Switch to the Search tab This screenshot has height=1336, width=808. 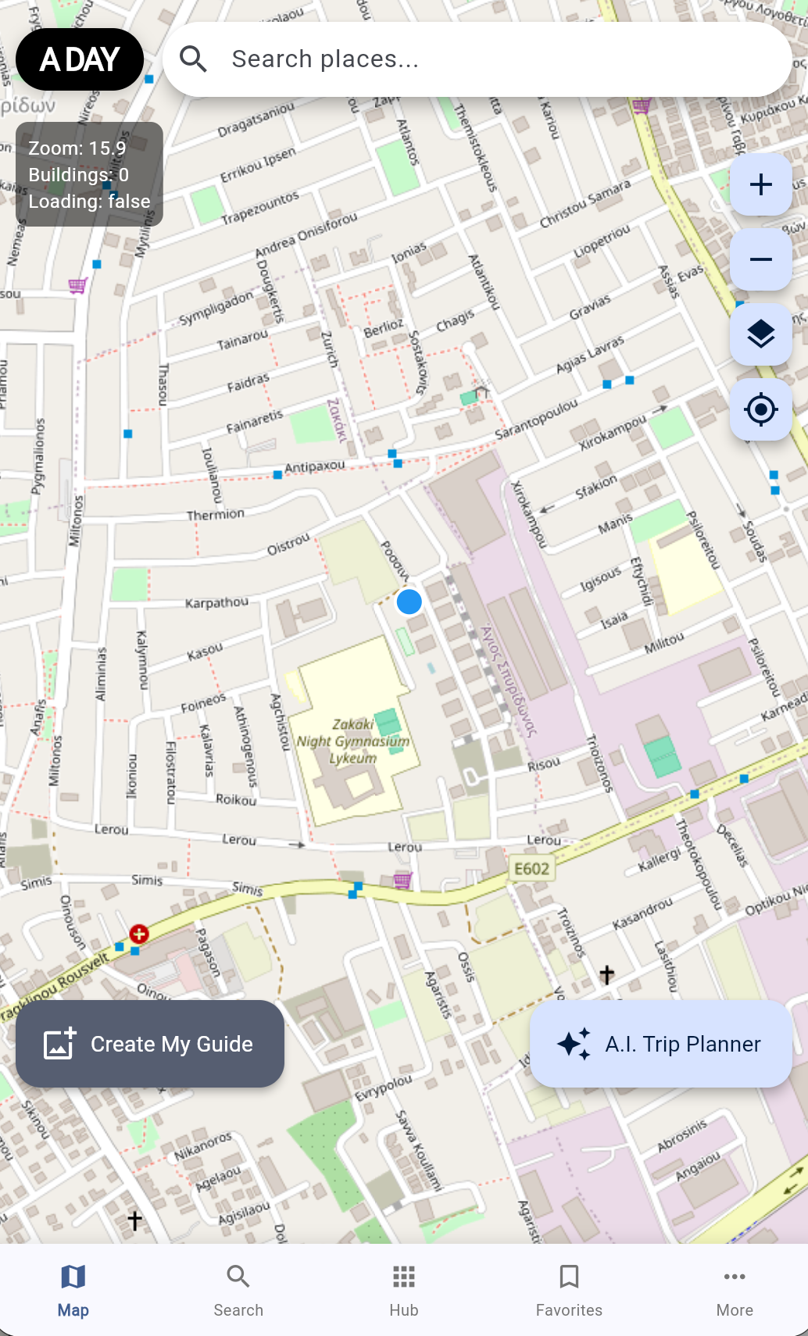pyautogui.click(x=238, y=1291)
